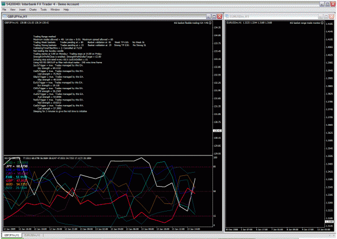Click the 'KG basket flexible trading EA' label
Screen dimensions: 337x239
[191, 23]
